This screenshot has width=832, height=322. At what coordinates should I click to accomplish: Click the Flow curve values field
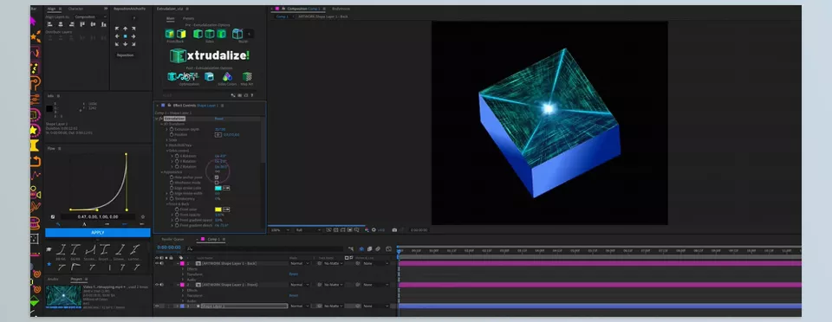[x=98, y=216]
